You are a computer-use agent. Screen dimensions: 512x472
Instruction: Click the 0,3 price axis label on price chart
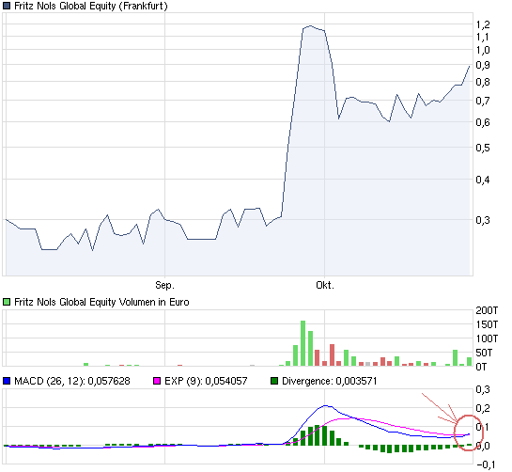[483, 220]
